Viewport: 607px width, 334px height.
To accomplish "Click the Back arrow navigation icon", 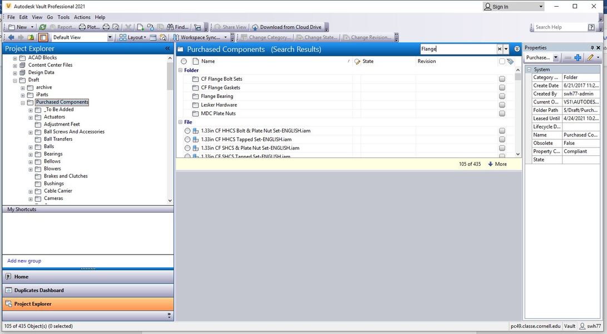I will [11, 38].
